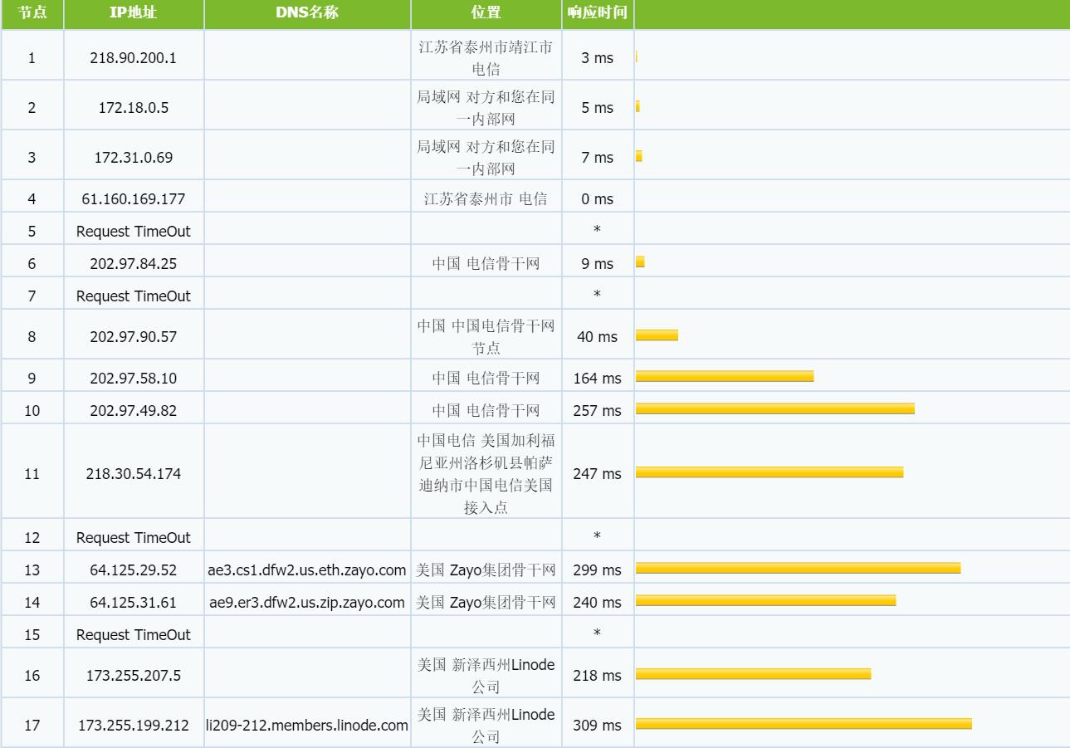Click response time 309 ms
The image size is (1070, 748).
pyautogui.click(x=598, y=726)
